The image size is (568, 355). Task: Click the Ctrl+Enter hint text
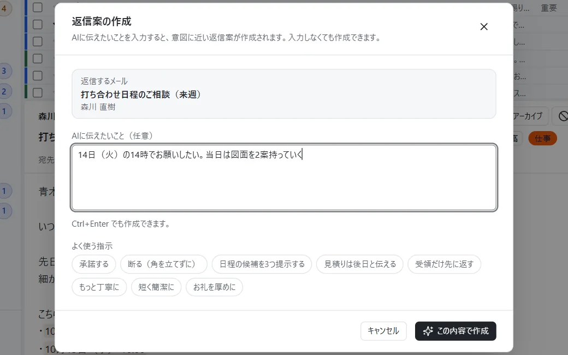121,224
